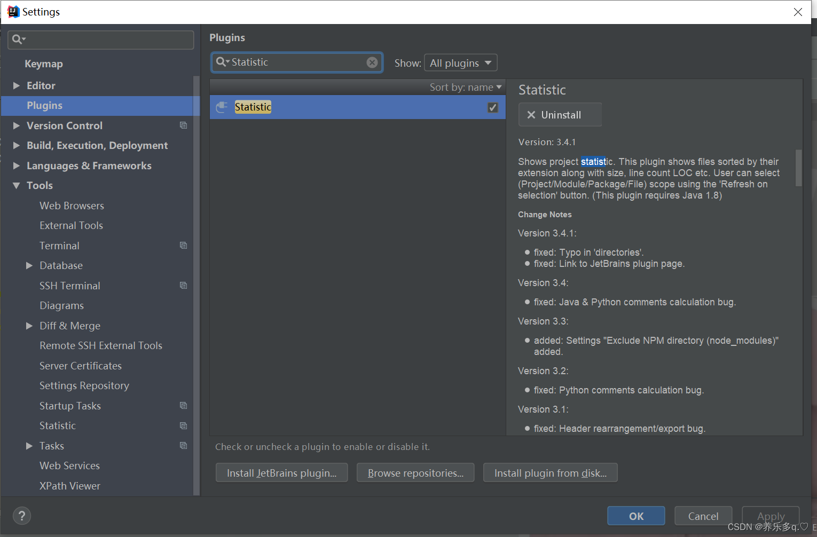Select the Statistic plugin list row
Image resolution: width=817 pixels, height=537 pixels.
(x=358, y=107)
